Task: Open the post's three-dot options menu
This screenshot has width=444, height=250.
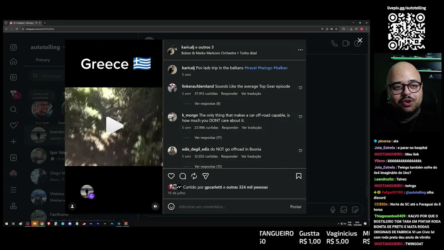Action: (300, 50)
